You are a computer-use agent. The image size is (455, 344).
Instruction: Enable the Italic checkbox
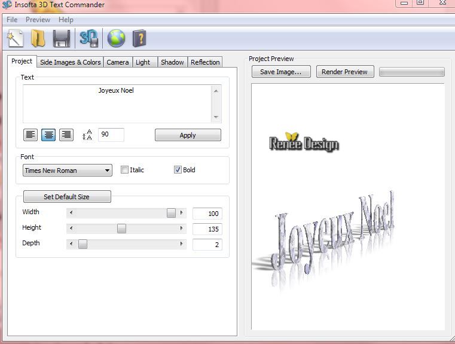(124, 170)
